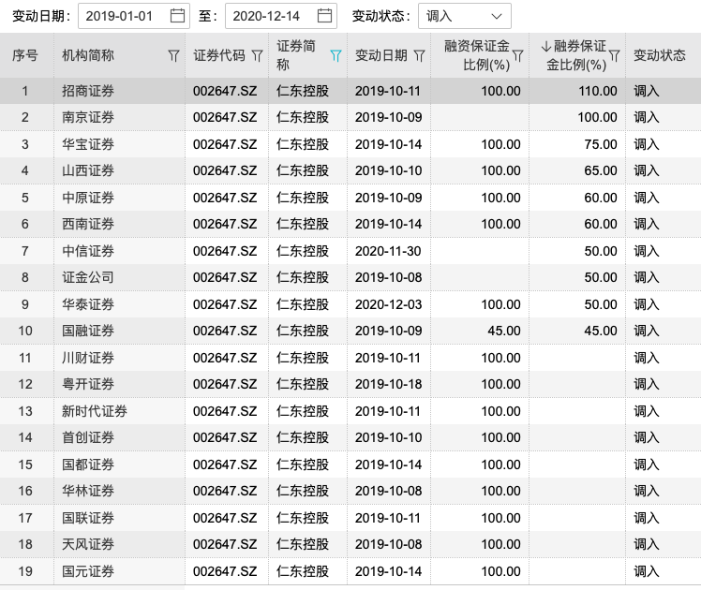Viewport: 701px width, 590px height.
Task: Click 融资 value 100.00 in 国都证券 row
Action: (x=500, y=465)
